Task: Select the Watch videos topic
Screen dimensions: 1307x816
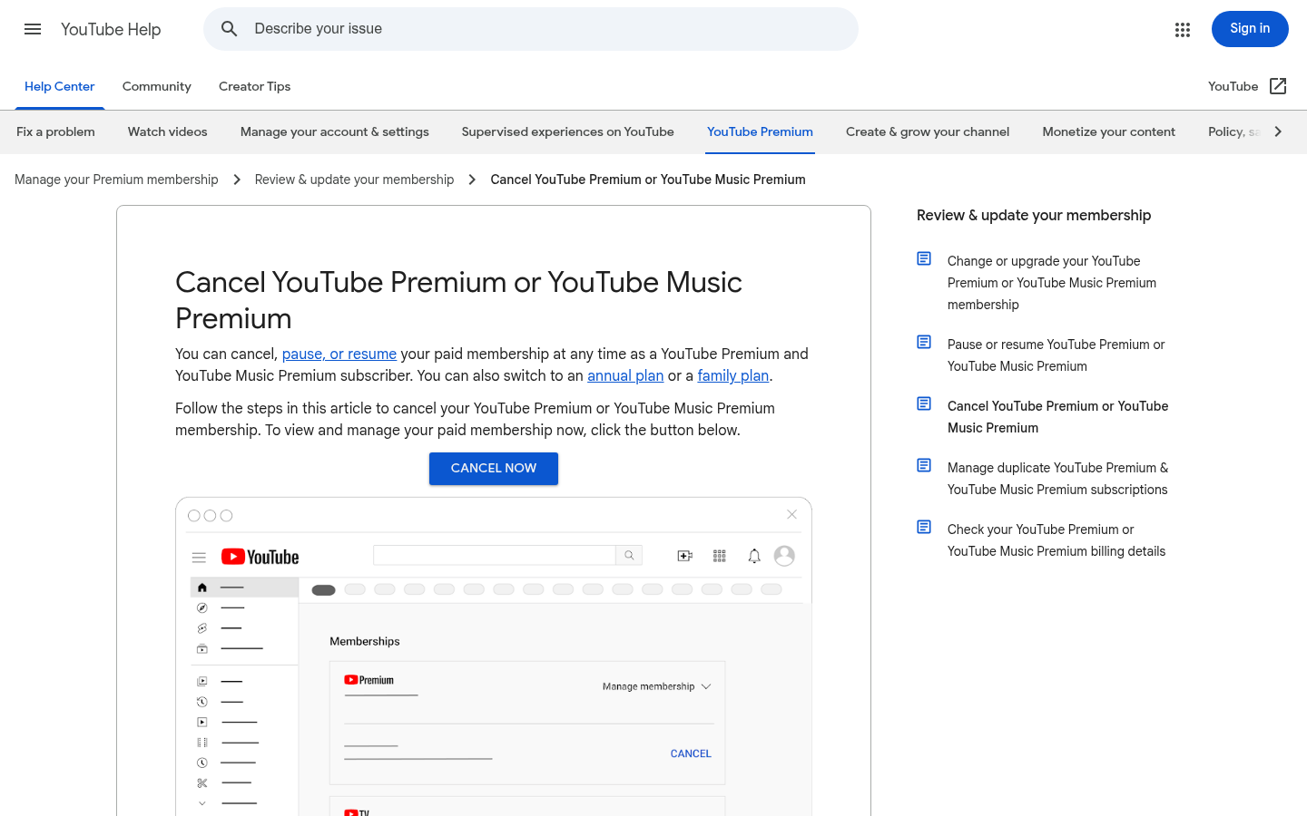Action: click(168, 132)
